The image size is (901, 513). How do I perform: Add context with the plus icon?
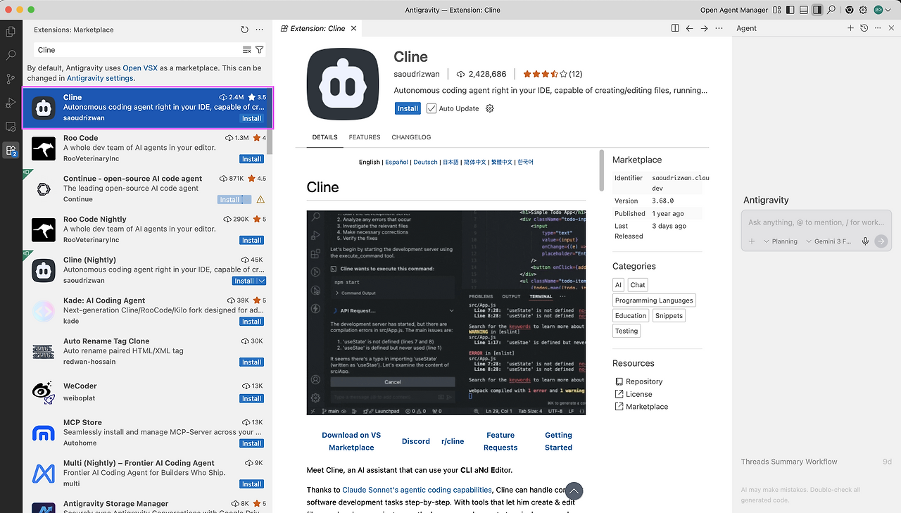click(752, 241)
